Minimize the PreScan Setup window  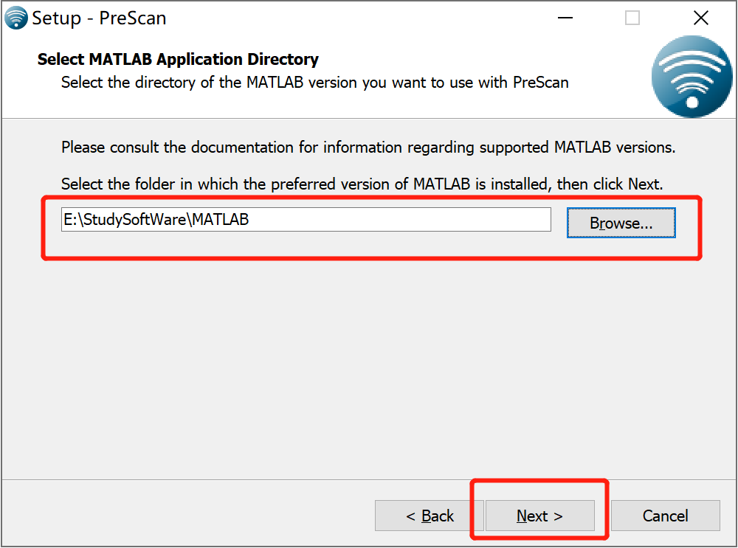click(x=565, y=18)
